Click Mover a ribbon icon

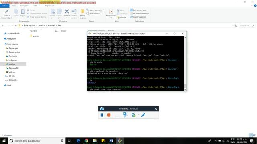pos(53,12)
